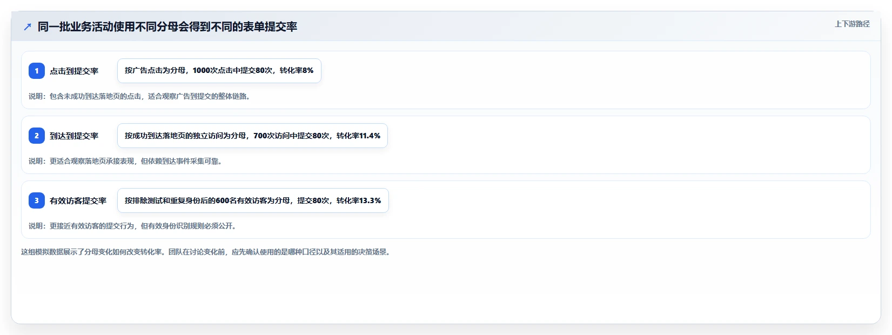This screenshot has width=892, height=335.
Task: Click the box showing 600名有效访客，转化率13.3%
Action: click(253, 200)
